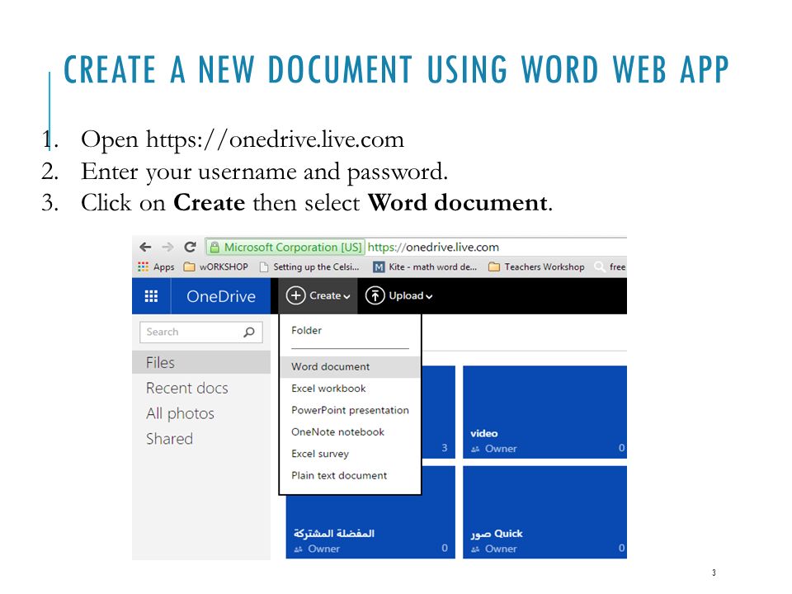Screen dimensions: 792x594
Task: Click the M icon of Kite bookmark
Action: point(379,267)
